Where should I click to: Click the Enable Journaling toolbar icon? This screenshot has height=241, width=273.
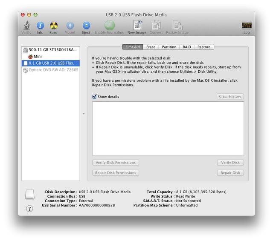[x=109, y=26]
